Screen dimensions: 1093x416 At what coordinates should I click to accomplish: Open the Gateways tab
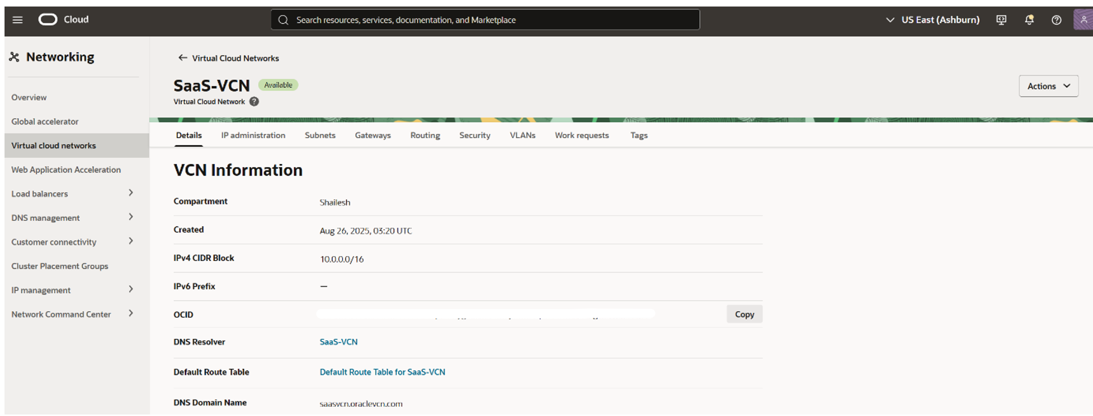point(372,135)
